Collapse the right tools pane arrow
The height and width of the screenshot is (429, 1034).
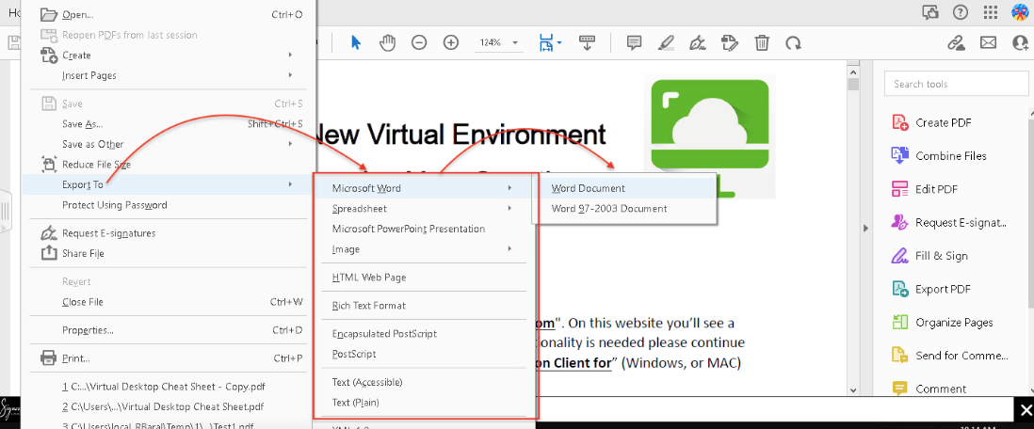point(865,229)
